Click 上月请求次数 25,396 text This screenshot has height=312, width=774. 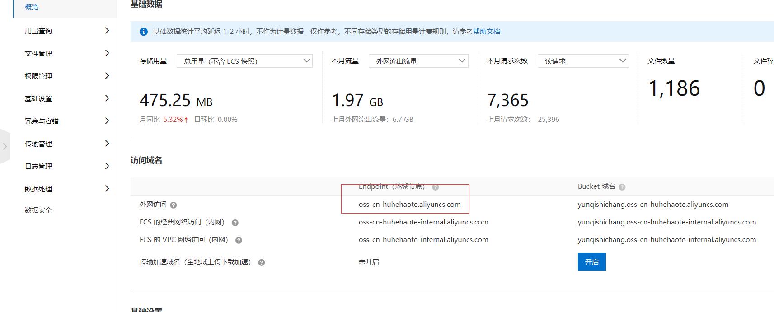(x=523, y=120)
